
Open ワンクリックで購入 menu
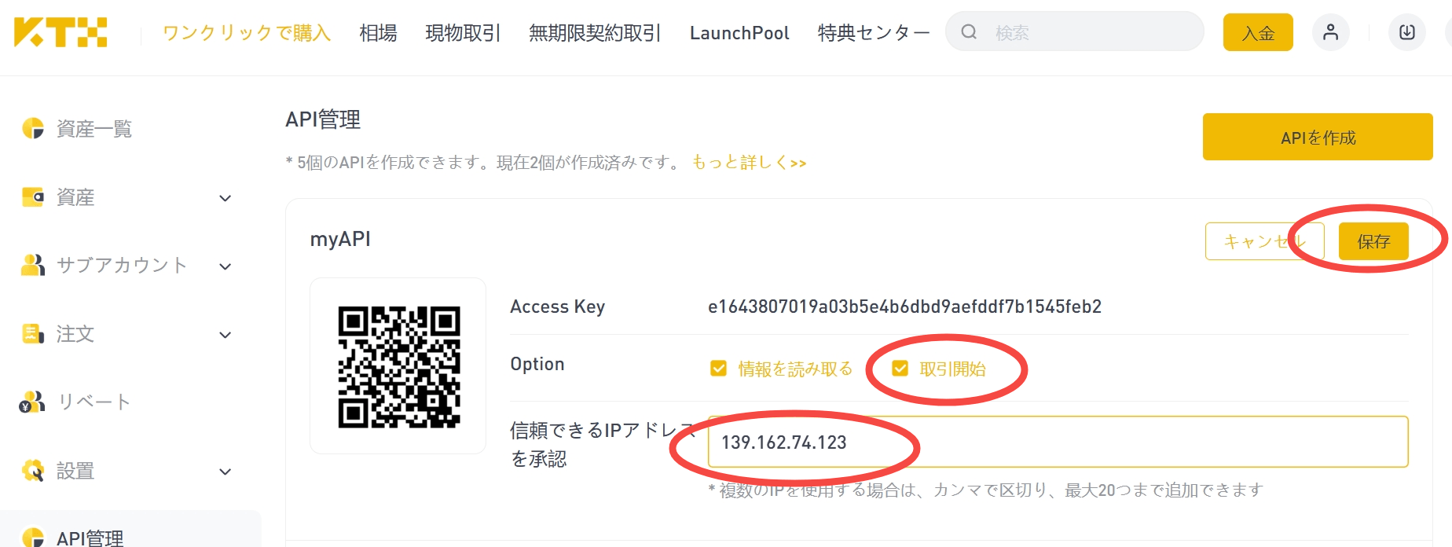click(247, 33)
